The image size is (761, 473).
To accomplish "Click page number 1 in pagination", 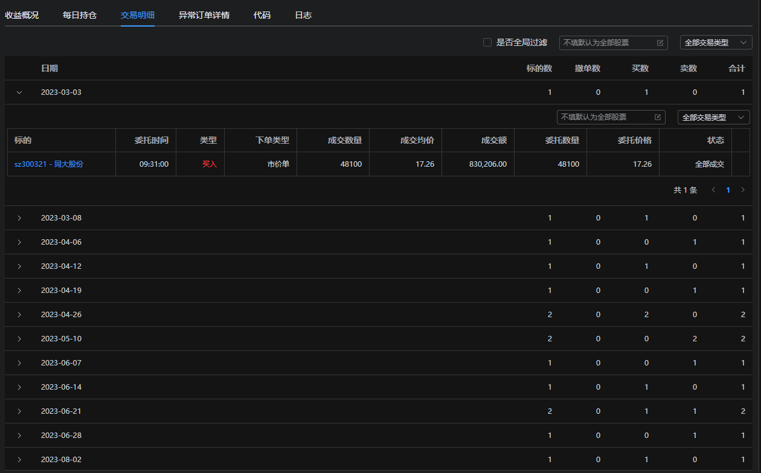I will click(x=728, y=190).
